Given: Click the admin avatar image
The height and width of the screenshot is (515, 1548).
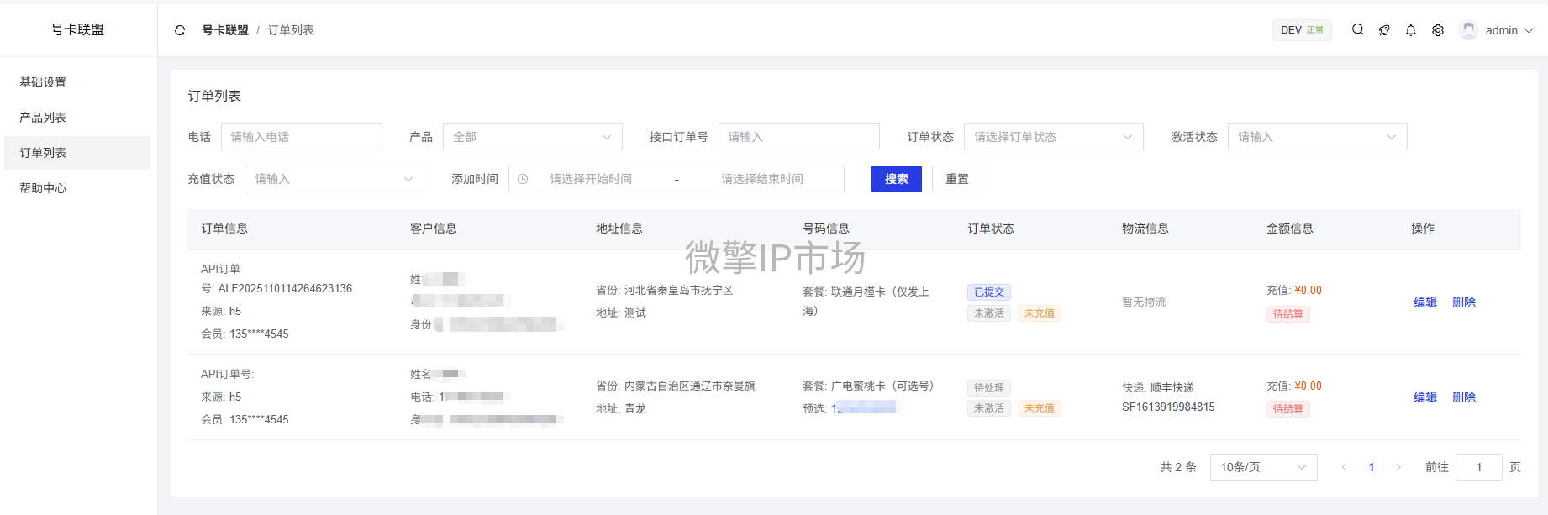Looking at the screenshot, I should point(1468,30).
